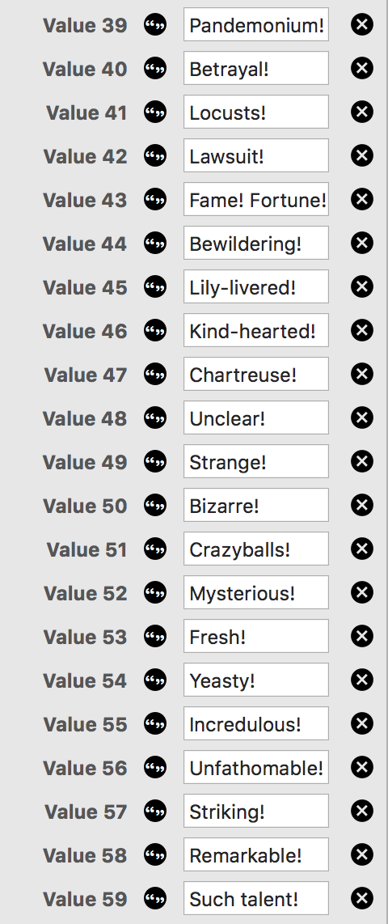This screenshot has width=388, height=924.
Task: Focus the Pandemonium! text field
Action: (x=256, y=25)
